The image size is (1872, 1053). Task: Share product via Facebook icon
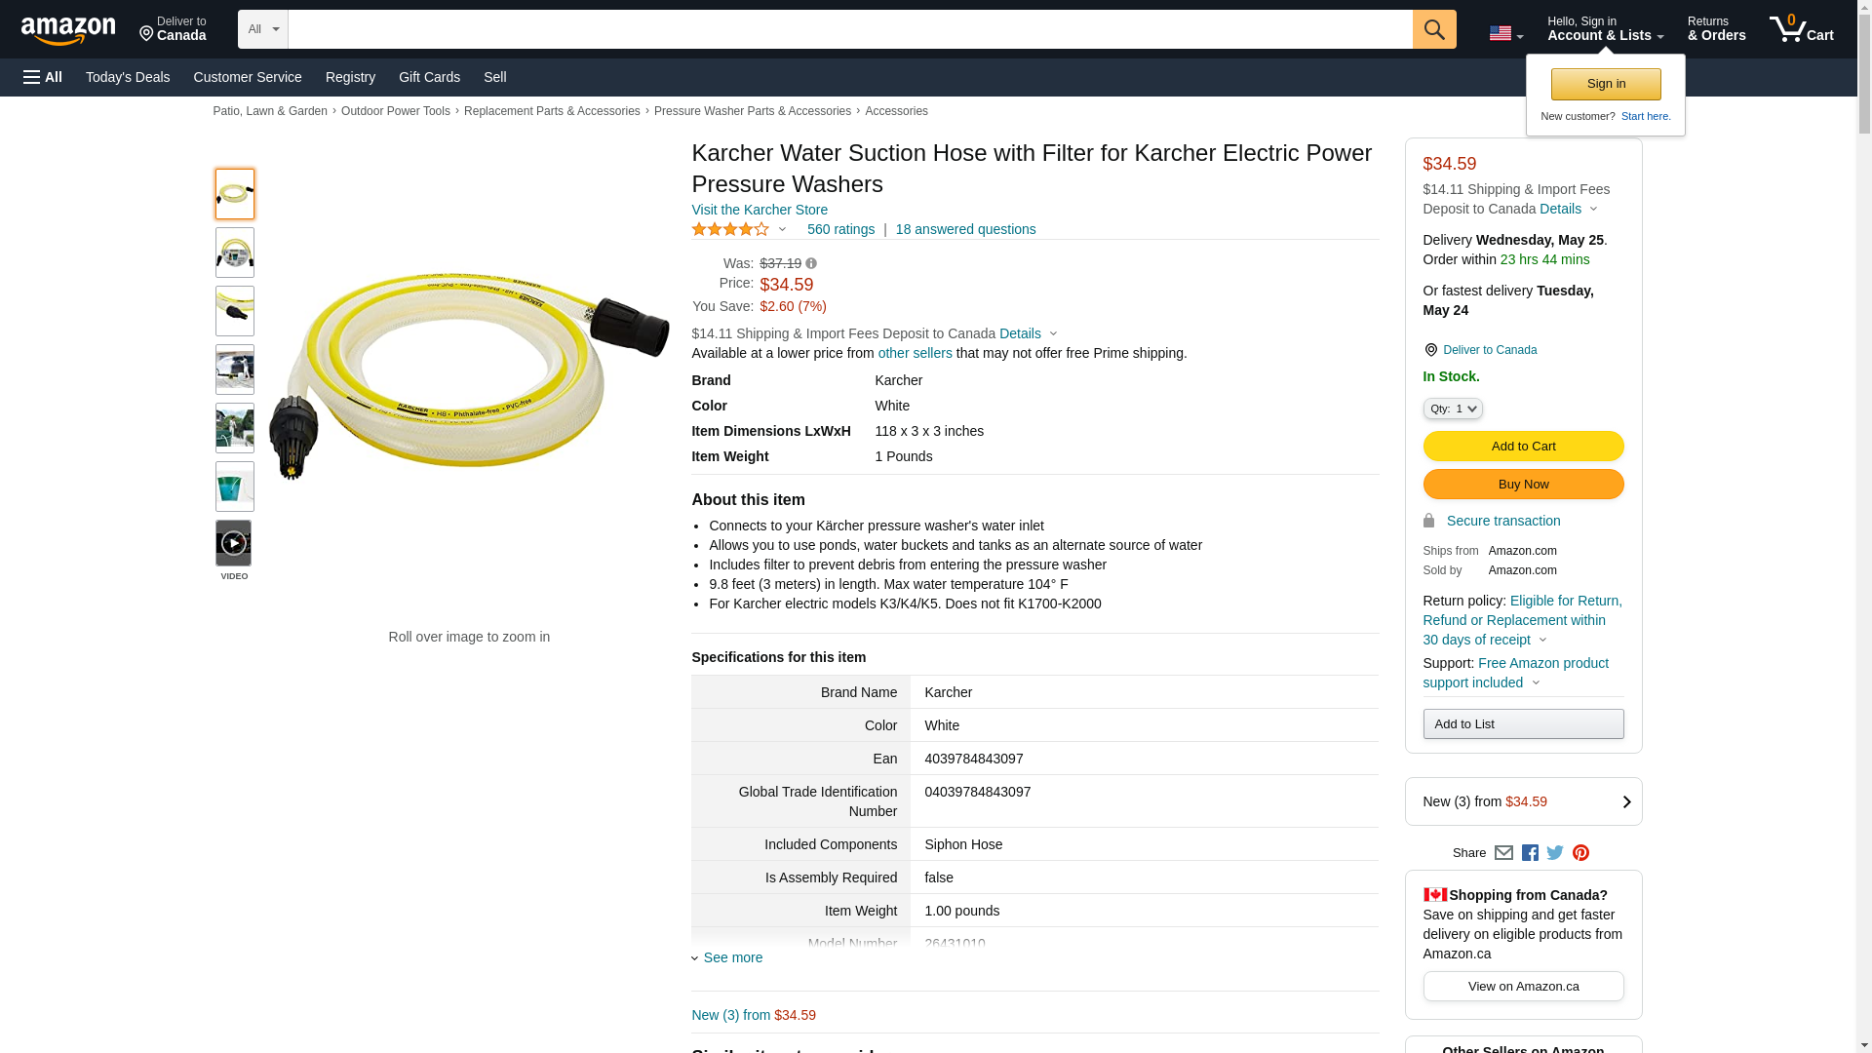coord(1529,853)
